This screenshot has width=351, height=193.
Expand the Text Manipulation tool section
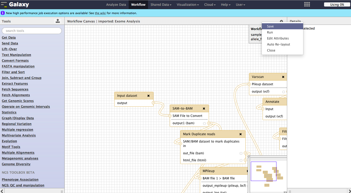pyautogui.click(x=16, y=55)
